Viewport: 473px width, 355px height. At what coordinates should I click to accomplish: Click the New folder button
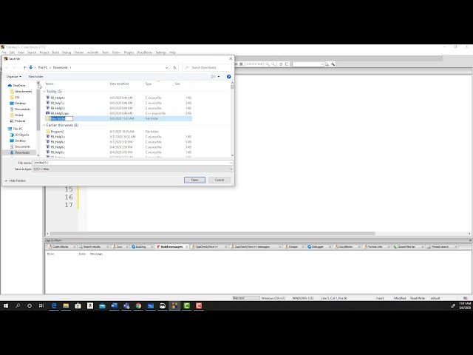pos(36,77)
